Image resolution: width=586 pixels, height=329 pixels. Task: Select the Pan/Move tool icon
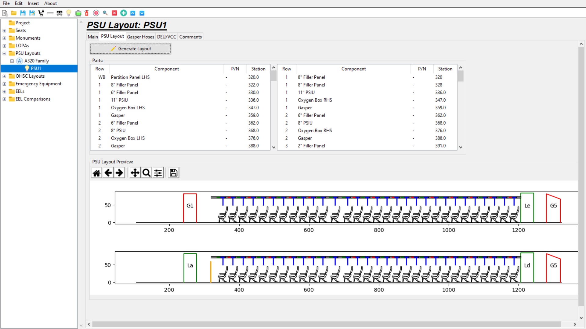click(134, 173)
